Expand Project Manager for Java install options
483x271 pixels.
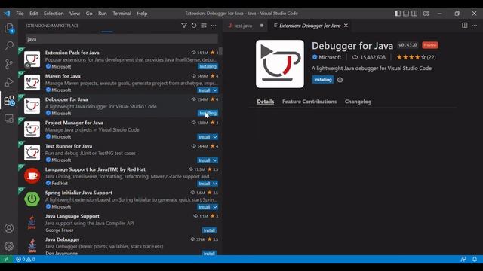pyautogui.click(x=215, y=137)
